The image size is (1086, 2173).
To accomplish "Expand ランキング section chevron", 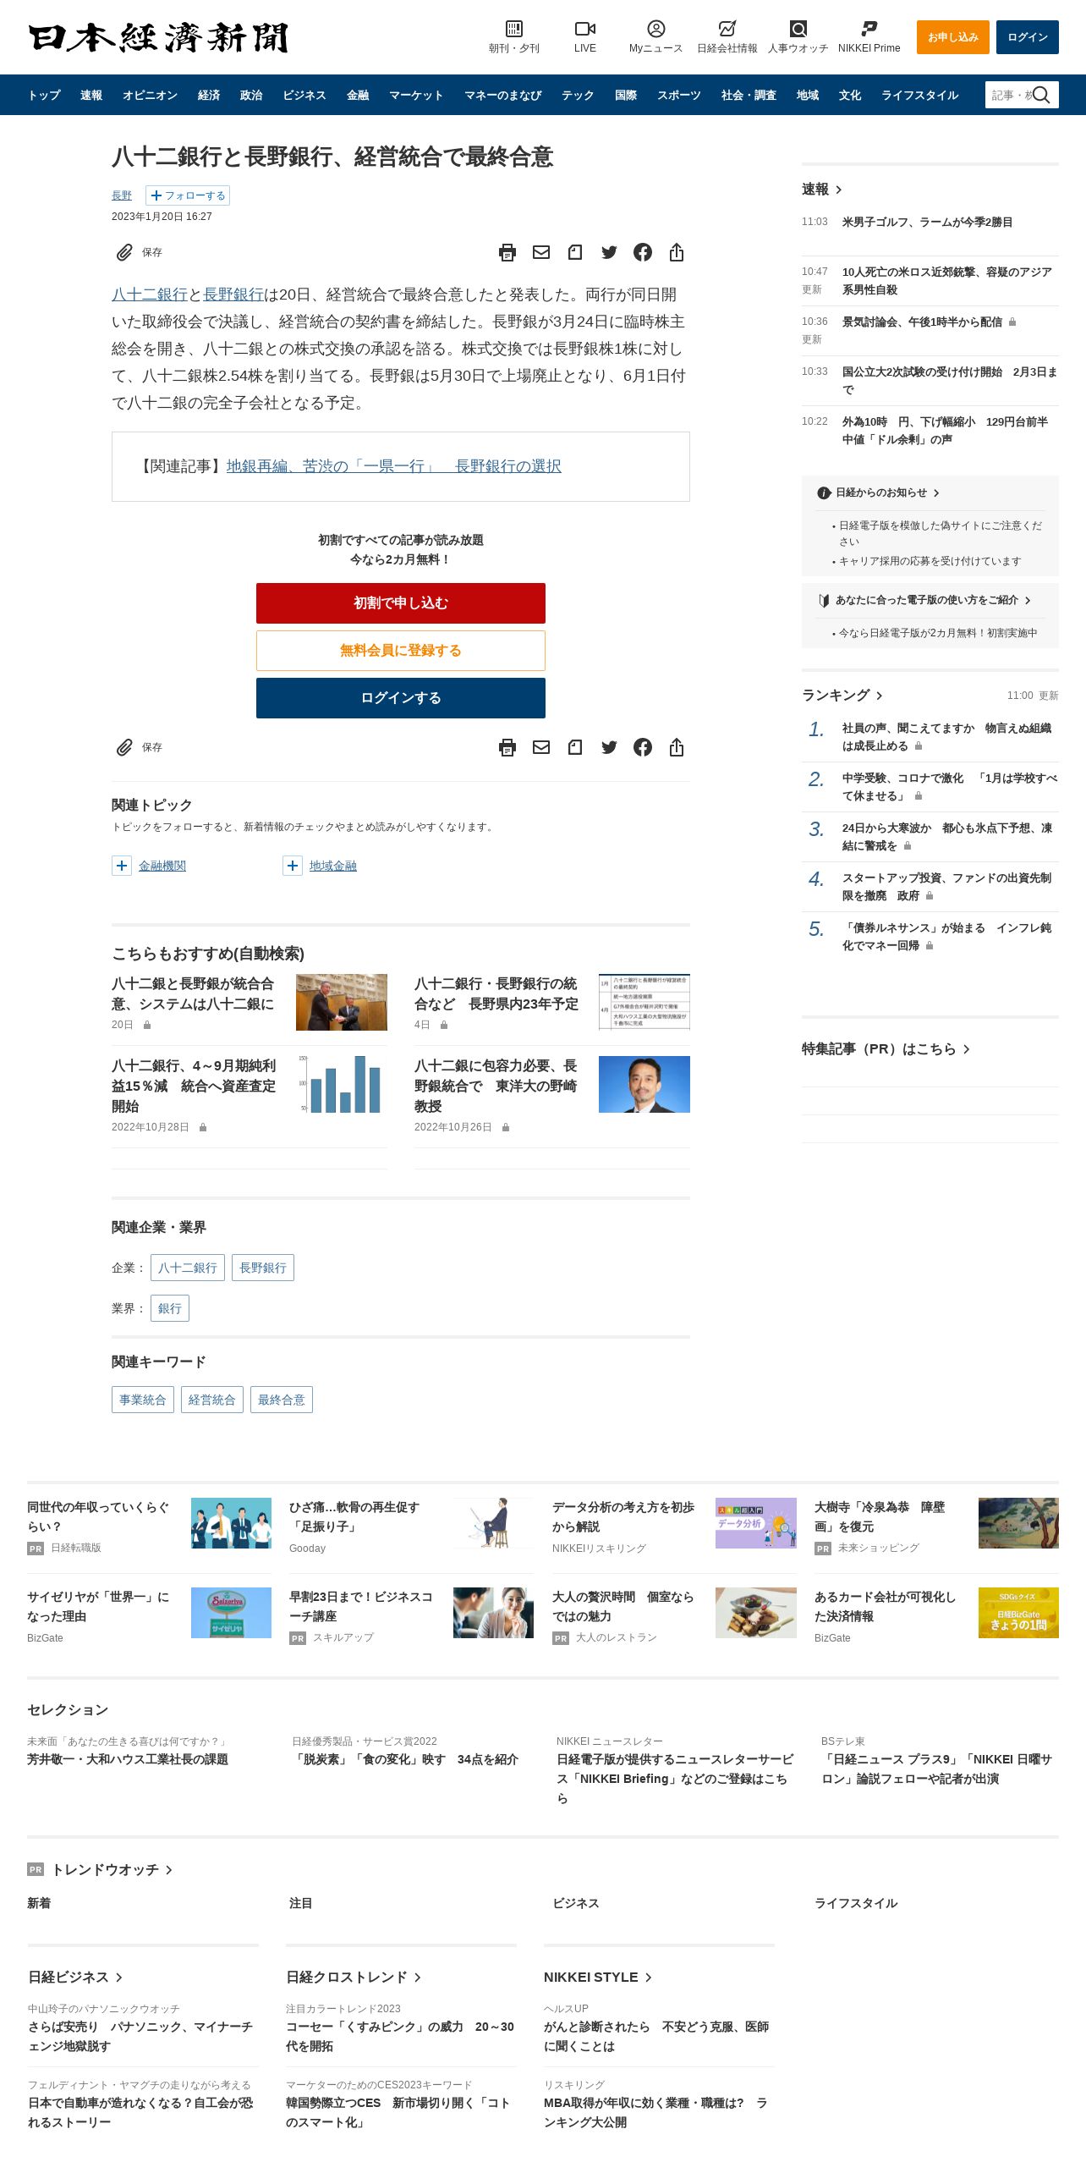I will (x=880, y=696).
